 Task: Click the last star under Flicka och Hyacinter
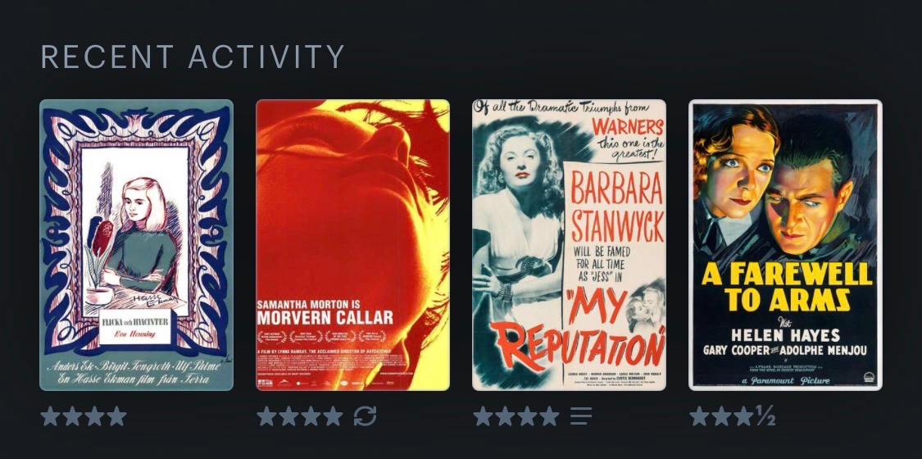coord(116,416)
